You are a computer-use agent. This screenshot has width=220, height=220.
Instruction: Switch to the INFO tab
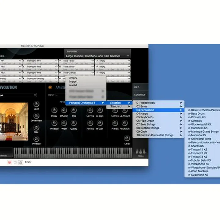(141, 87)
